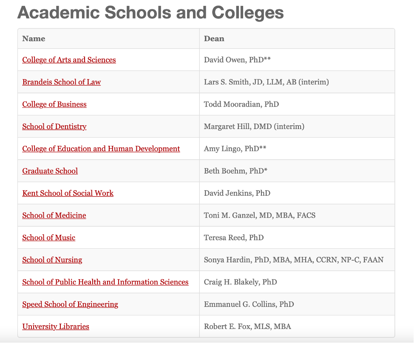Open the School of Nursing link
Screen dimensions: 414x343
(x=52, y=260)
